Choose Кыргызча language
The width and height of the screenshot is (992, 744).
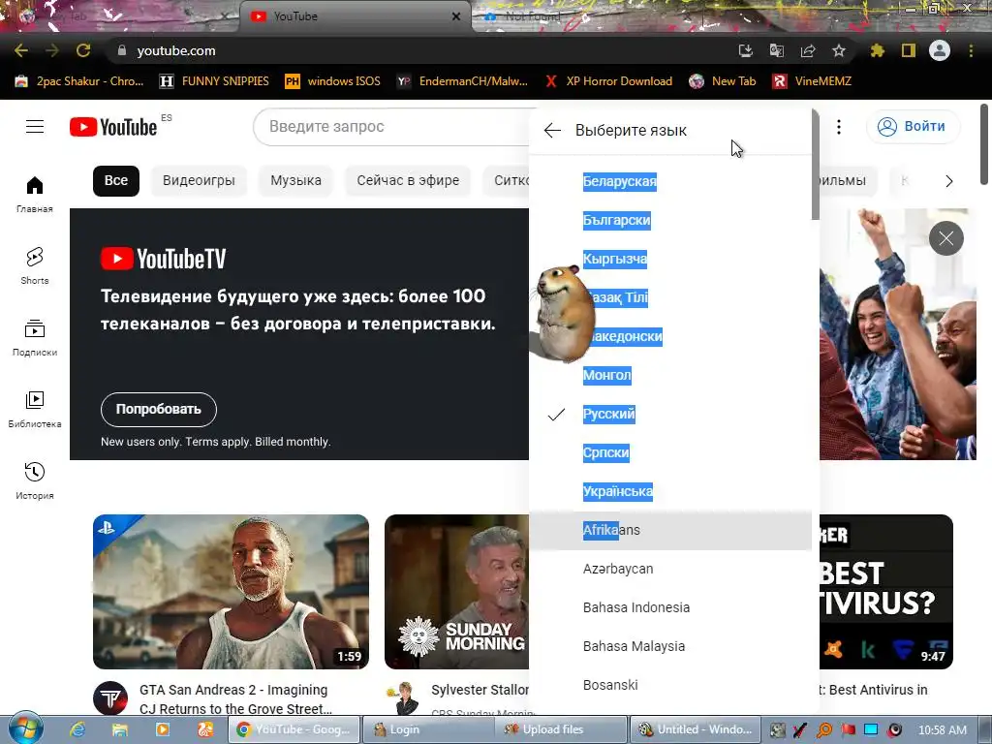point(670,259)
